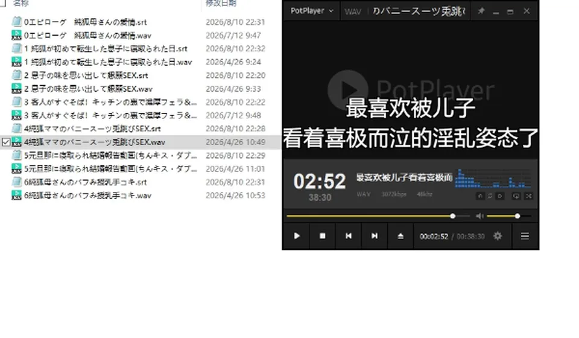The height and width of the screenshot is (338, 579).
Task: Stop playback with the square stop button
Action: (x=322, y=235)
